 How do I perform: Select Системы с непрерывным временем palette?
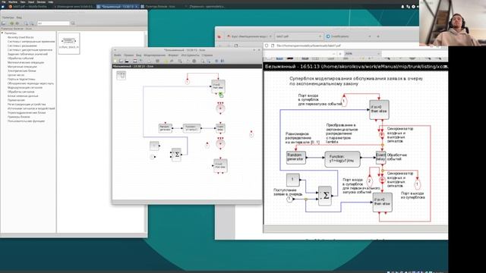(31, 42)
